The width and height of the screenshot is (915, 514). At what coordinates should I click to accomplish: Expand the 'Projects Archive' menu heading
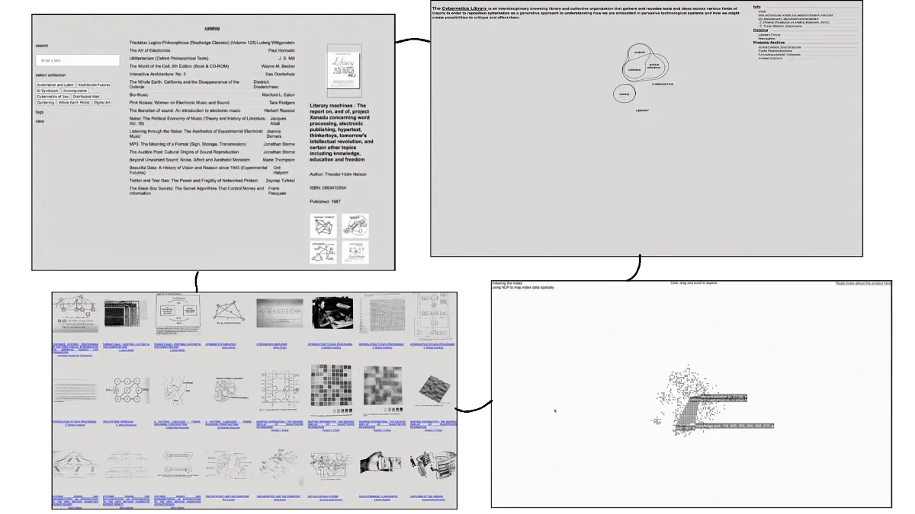(x=769, y=42)
